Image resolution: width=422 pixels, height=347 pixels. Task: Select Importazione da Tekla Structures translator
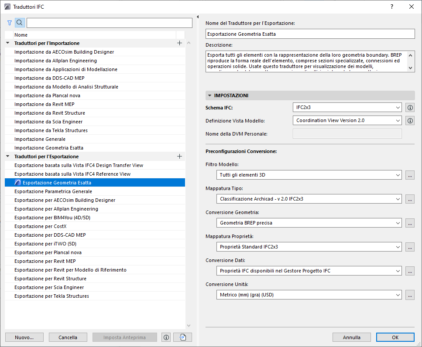coord(51,130)
